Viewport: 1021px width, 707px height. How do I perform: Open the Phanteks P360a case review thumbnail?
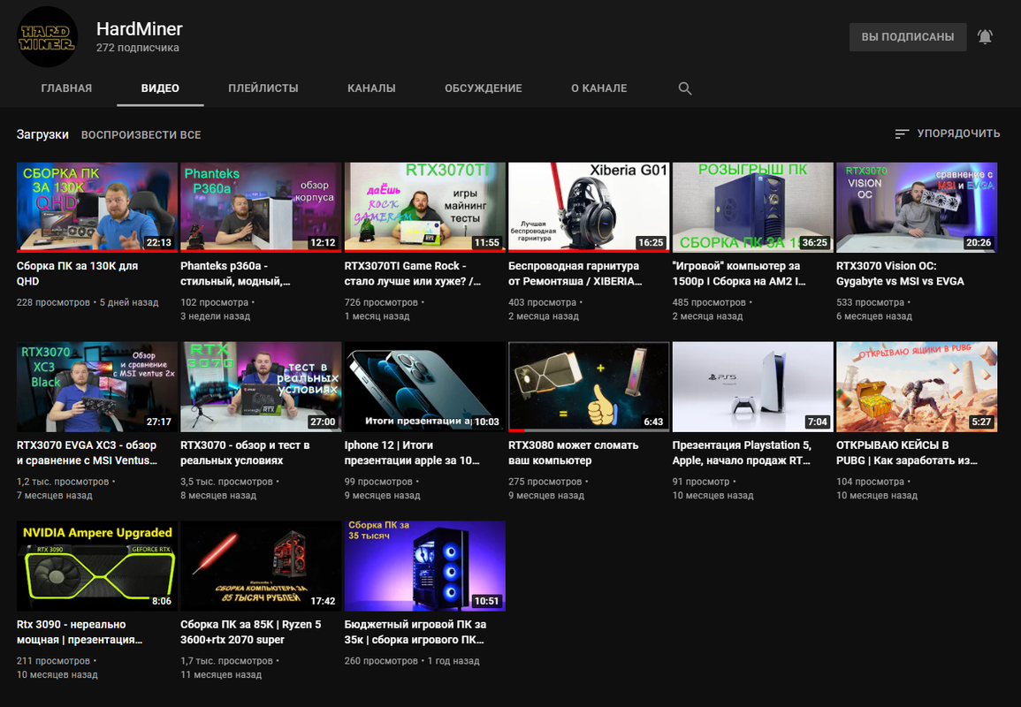(261, 207)
